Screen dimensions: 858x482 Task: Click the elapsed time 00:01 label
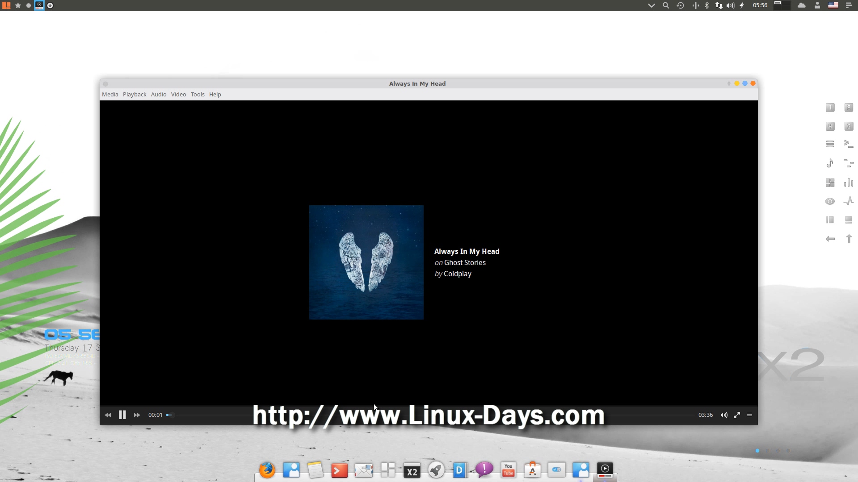(x=156, y=415)
